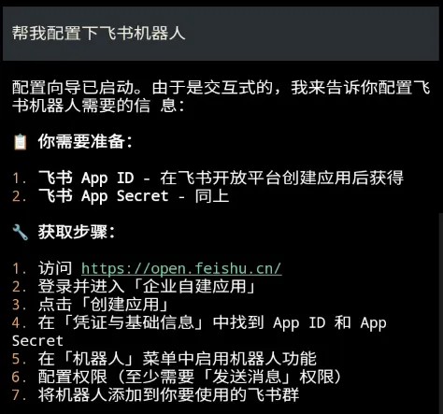Click the wrench emoji beside 获取步骤
This screenshot has width=443, height=414.
(21, 232)
